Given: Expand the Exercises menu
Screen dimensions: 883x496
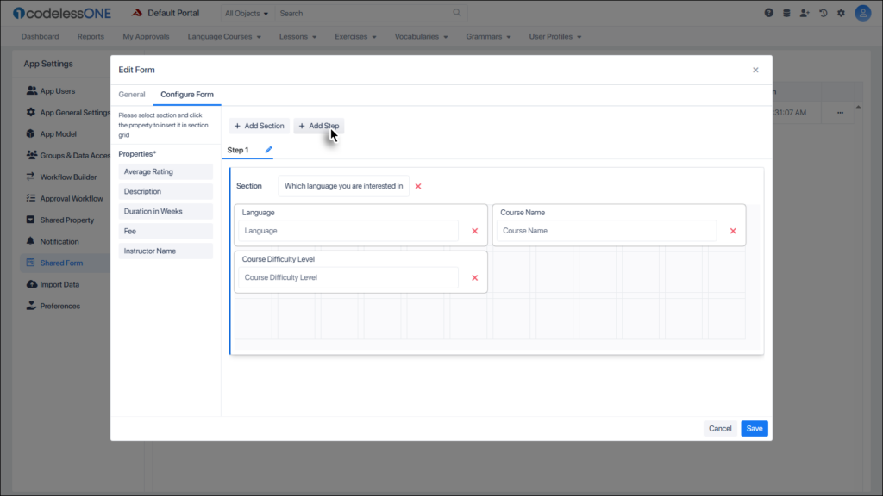Looking at the screenshot, I should (355, 36).
